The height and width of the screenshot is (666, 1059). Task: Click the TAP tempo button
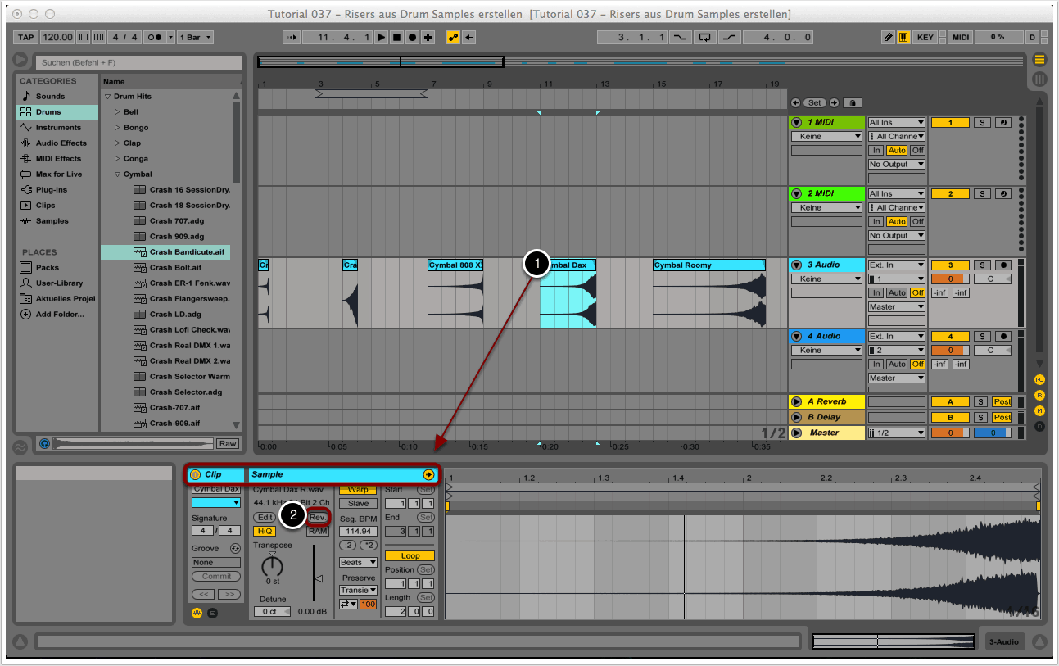(x=26, y=38)
